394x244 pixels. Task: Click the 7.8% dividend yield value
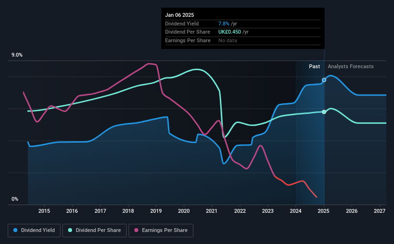pyautogui.click(x=224, y=24)
